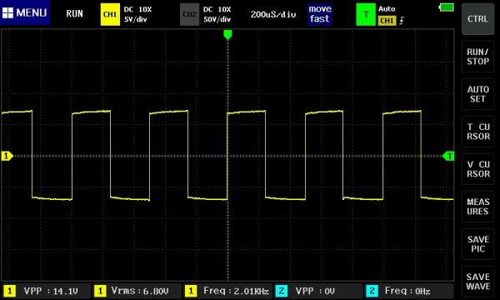The width and height of the screenshot is (500, 300).
Task: Select the gray CH2 channel badge
Action: coord(189,14)
